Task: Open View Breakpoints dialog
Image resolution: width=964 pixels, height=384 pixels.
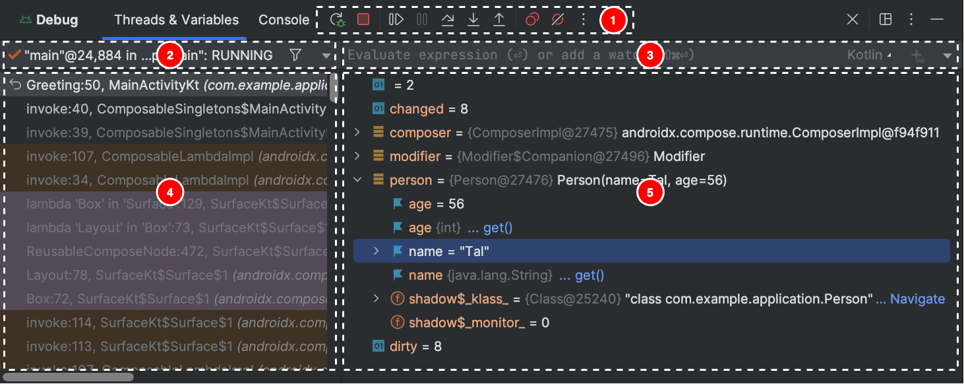Action: [x=532, y=20]
